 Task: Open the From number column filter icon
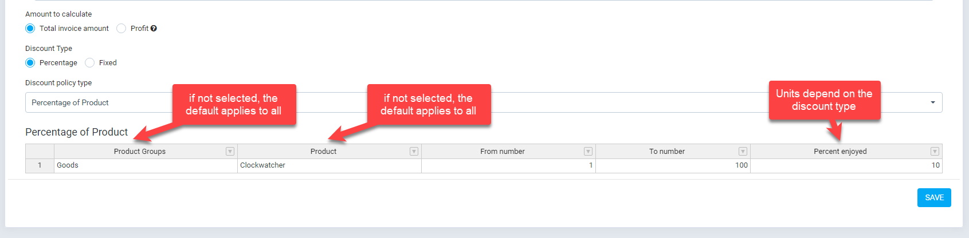(x=588, y=152)
